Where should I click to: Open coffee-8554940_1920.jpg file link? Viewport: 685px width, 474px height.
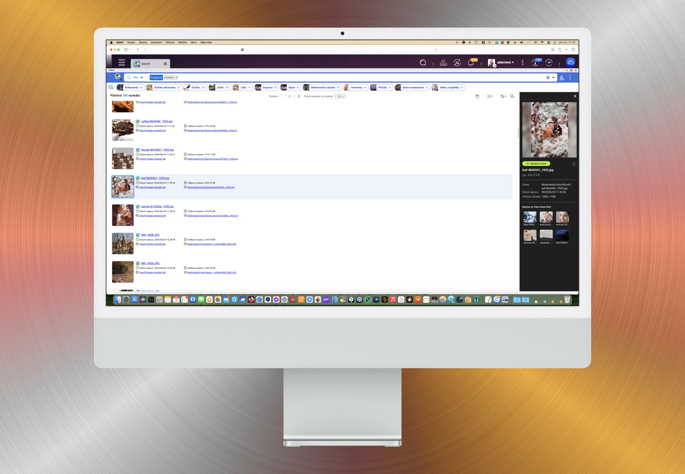point(156,121)
